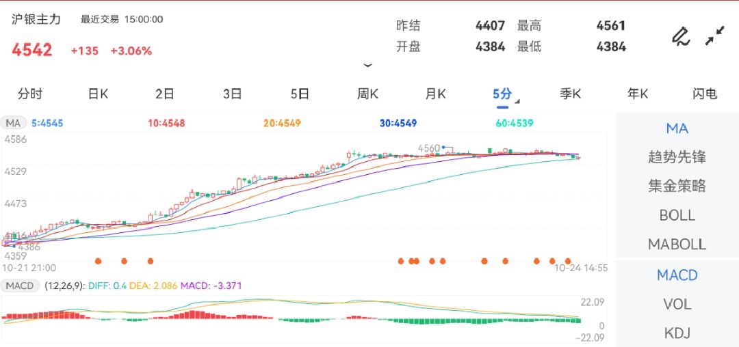This screenshot has width=739, height=347.
Task: Open the 周K chart tab
Action: [367, 94]
